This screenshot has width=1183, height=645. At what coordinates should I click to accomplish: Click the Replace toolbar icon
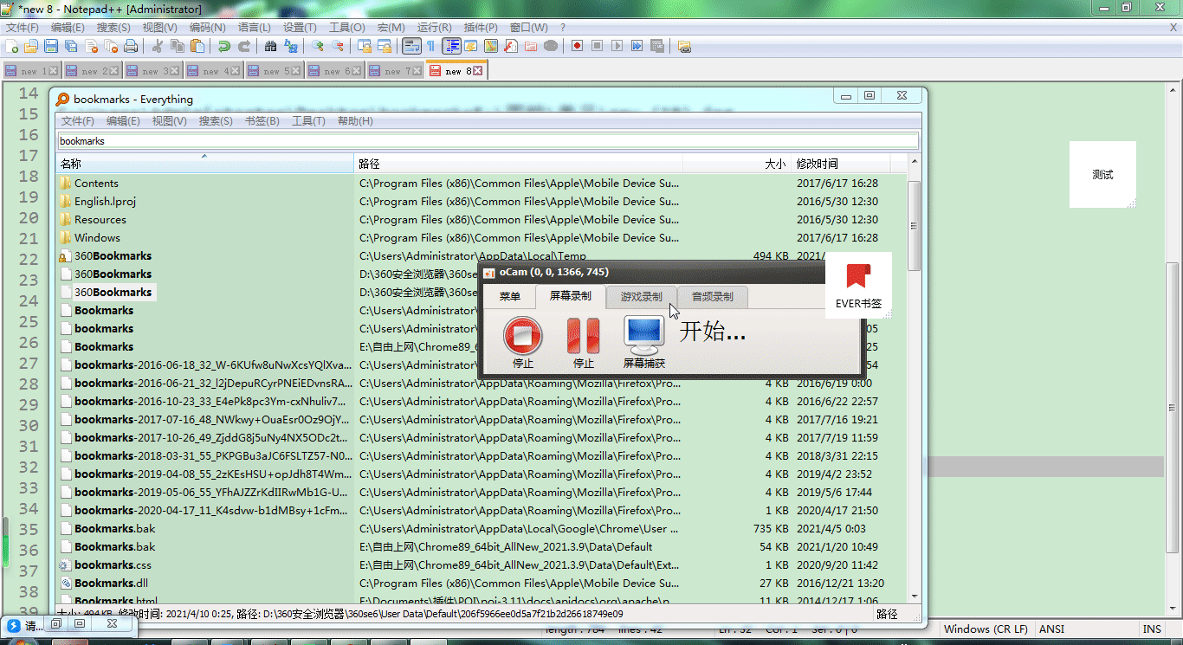pos(291,46)
